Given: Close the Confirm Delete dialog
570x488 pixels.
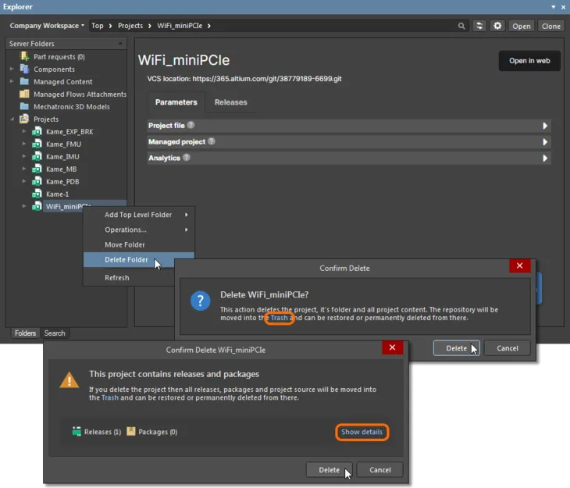Looking at the screenshot, I should (x=519, y=265).
